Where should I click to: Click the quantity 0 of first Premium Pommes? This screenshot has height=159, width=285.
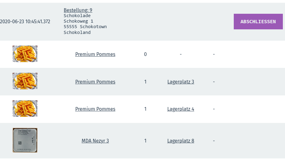pyautogui.click(x=145, y=54)
